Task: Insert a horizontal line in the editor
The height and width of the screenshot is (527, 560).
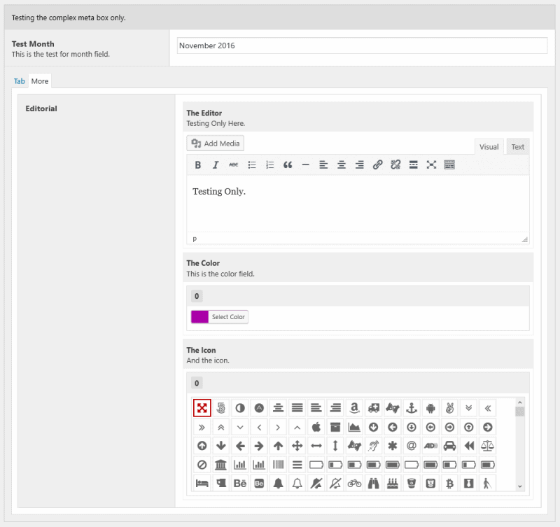Action: click(305, 164)
